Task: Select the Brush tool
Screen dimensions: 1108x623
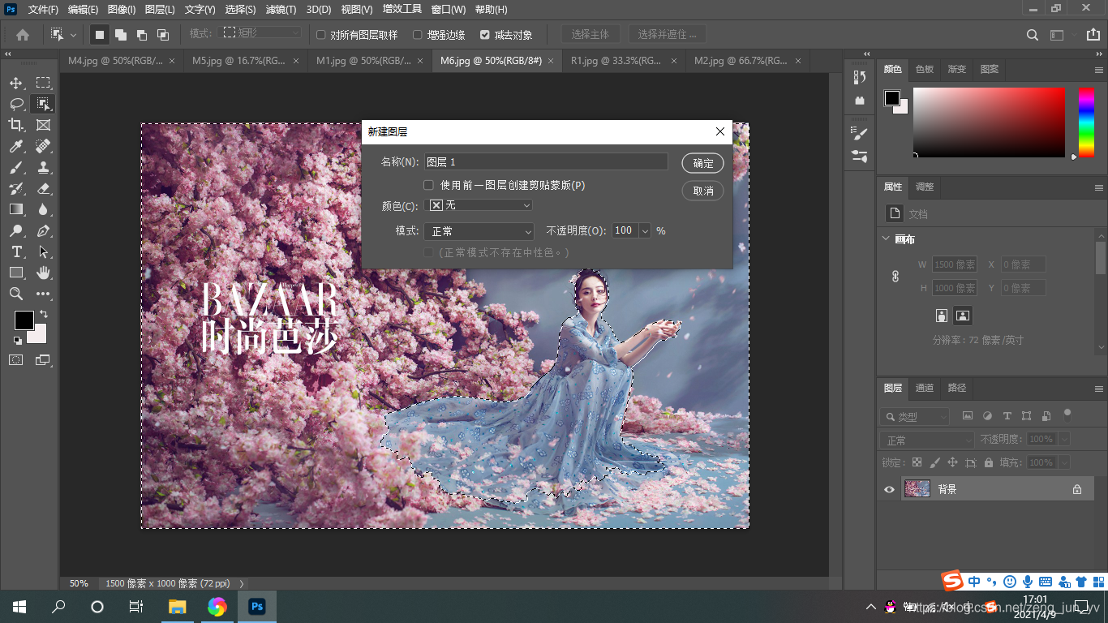Action: pyautogui.click(x=16, y=167)
